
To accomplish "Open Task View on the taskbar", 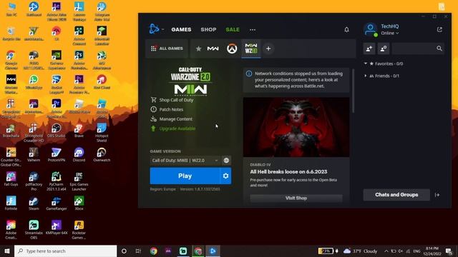I will 138,251.
